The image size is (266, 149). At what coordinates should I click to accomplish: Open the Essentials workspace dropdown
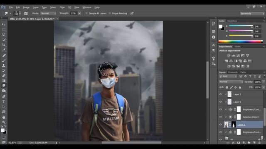coord(252,14)
